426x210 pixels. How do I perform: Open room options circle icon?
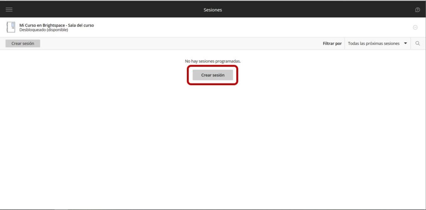click(415, 27)
